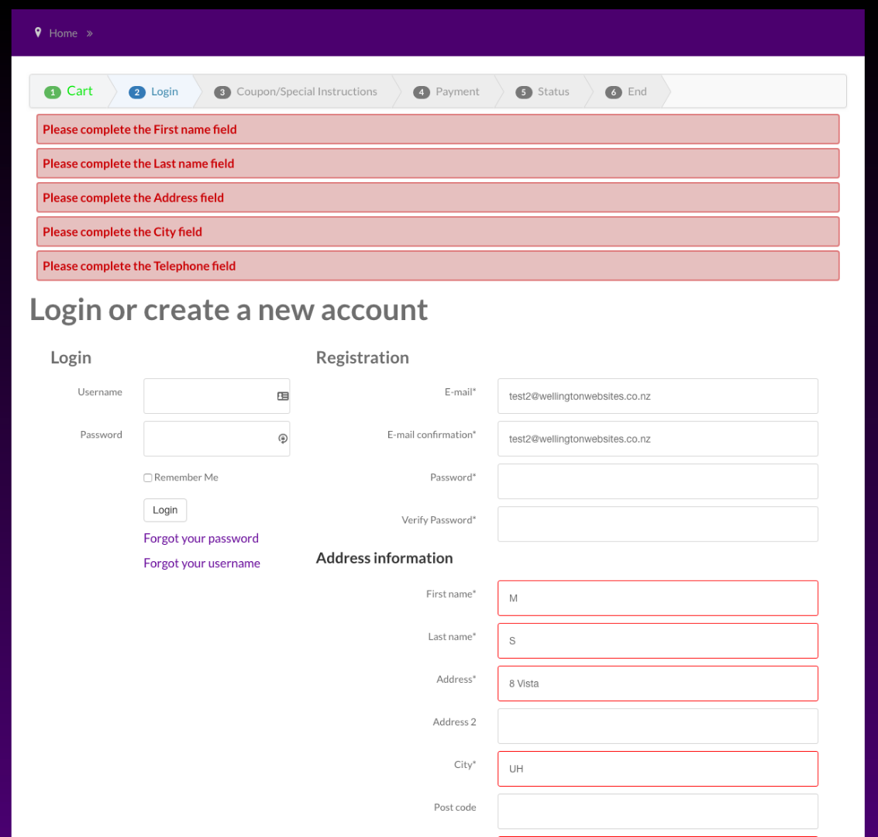Screen dimensions: 878x837
Task: Open the Home breadcrumb link
Action: click(x=64, y=33)
